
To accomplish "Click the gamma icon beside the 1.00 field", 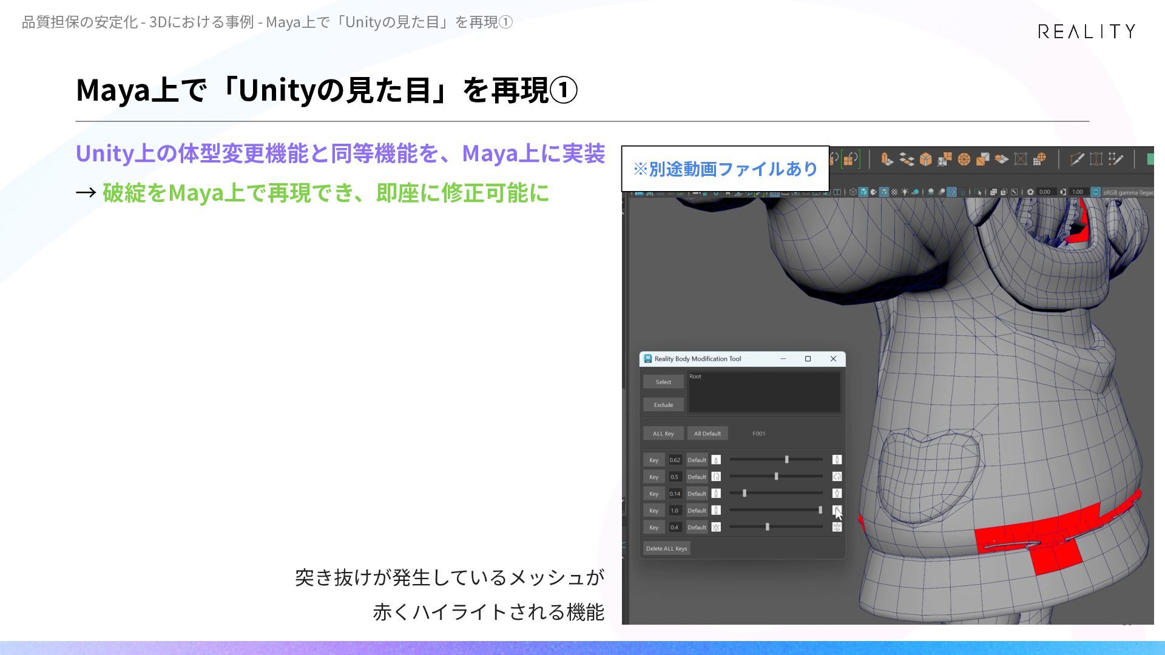I will 1063,192.
